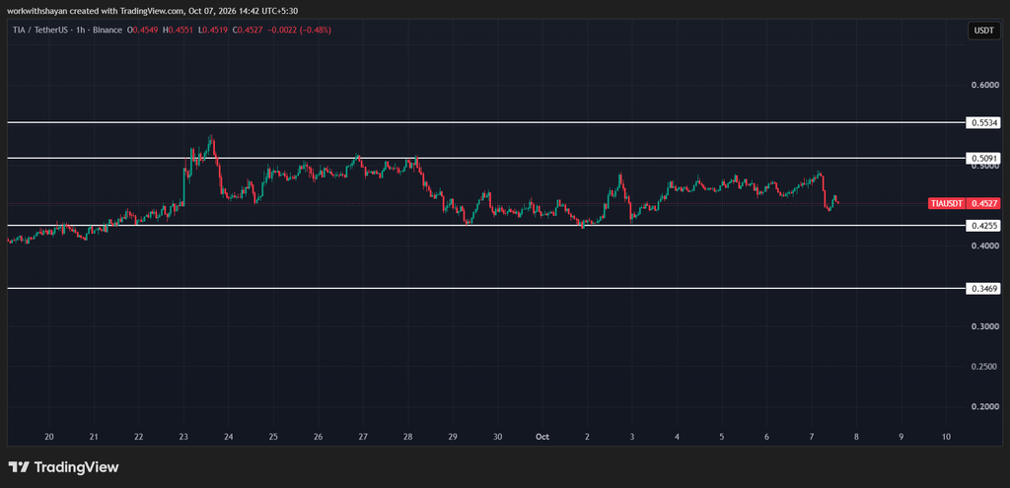The width and height of the screenshot is (1010, 488).
Task: Click the 0.2500 price axis value
Action: pos(985,367)
